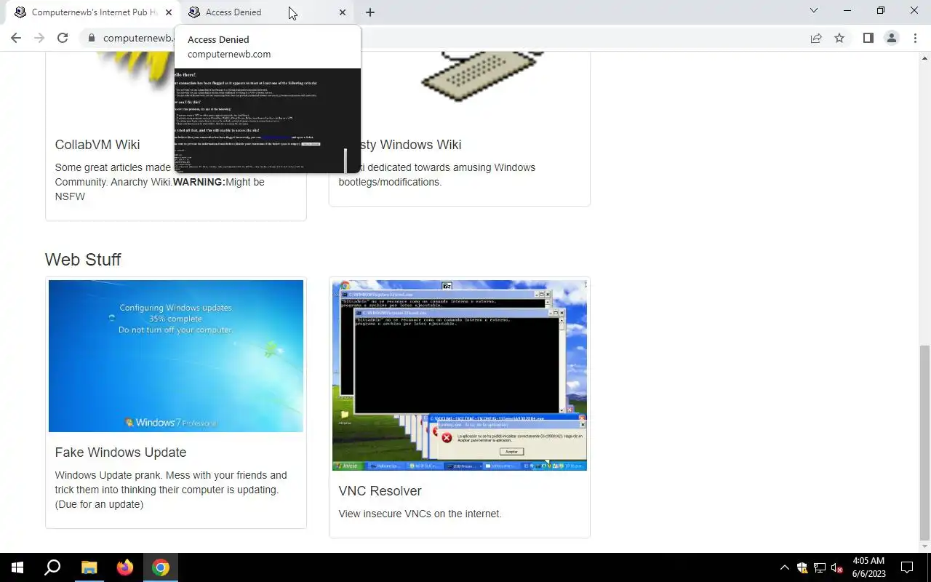Viewport: 931px width, 582px height.
Task: Open Chrome three-dot menu
Action: pyautogui.click(x=915, y=38)
